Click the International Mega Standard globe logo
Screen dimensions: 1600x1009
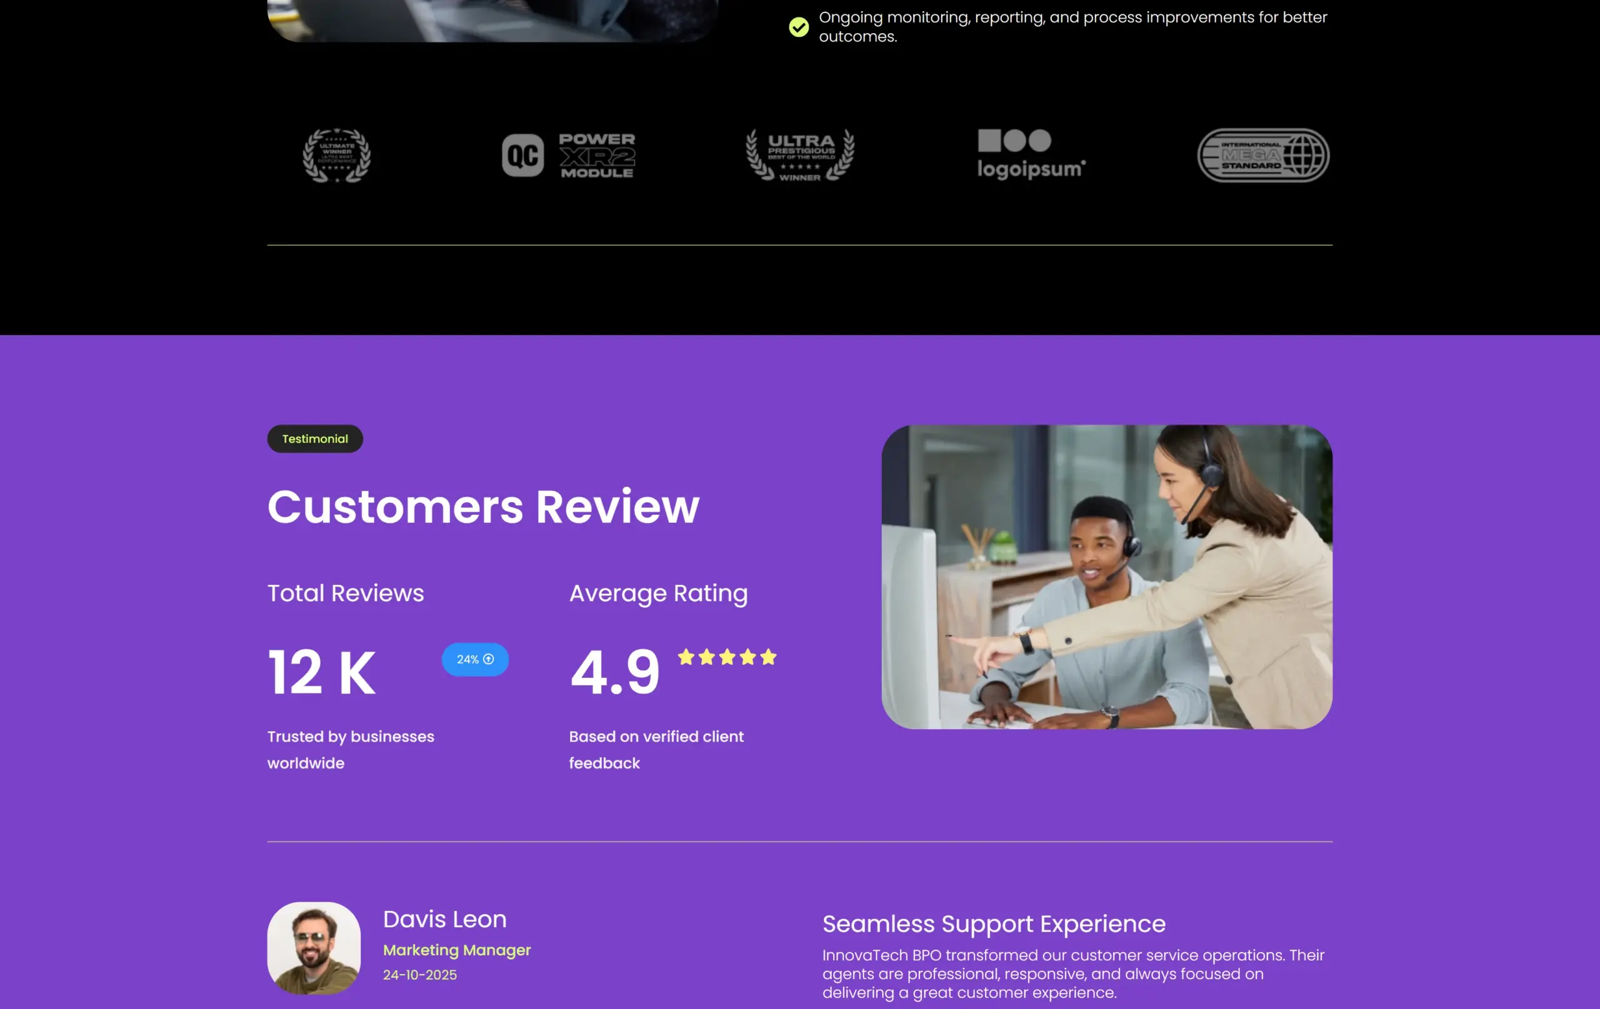click(1263, 156)
